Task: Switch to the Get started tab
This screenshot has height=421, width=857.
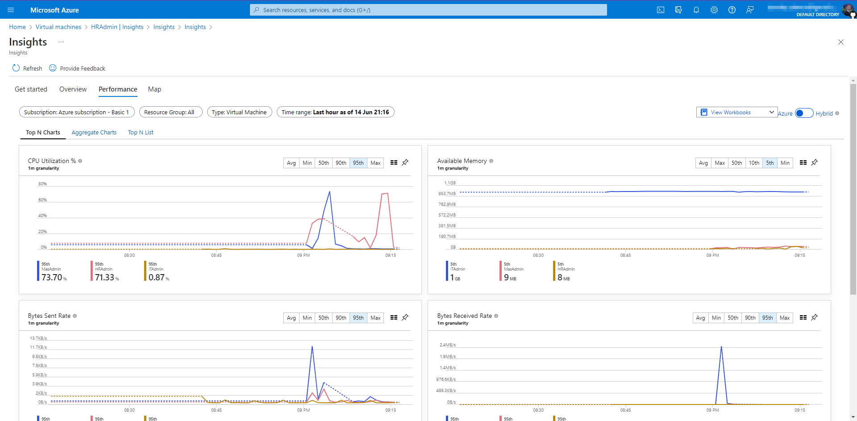Action: [x=31, y=89]
